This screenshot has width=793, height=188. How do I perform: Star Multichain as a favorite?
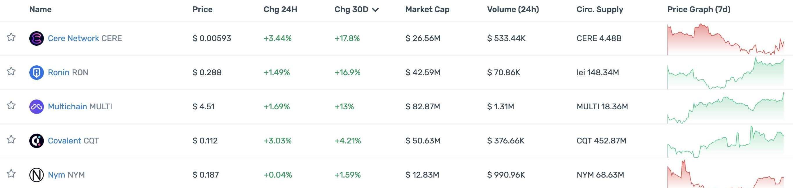[11, 106]
